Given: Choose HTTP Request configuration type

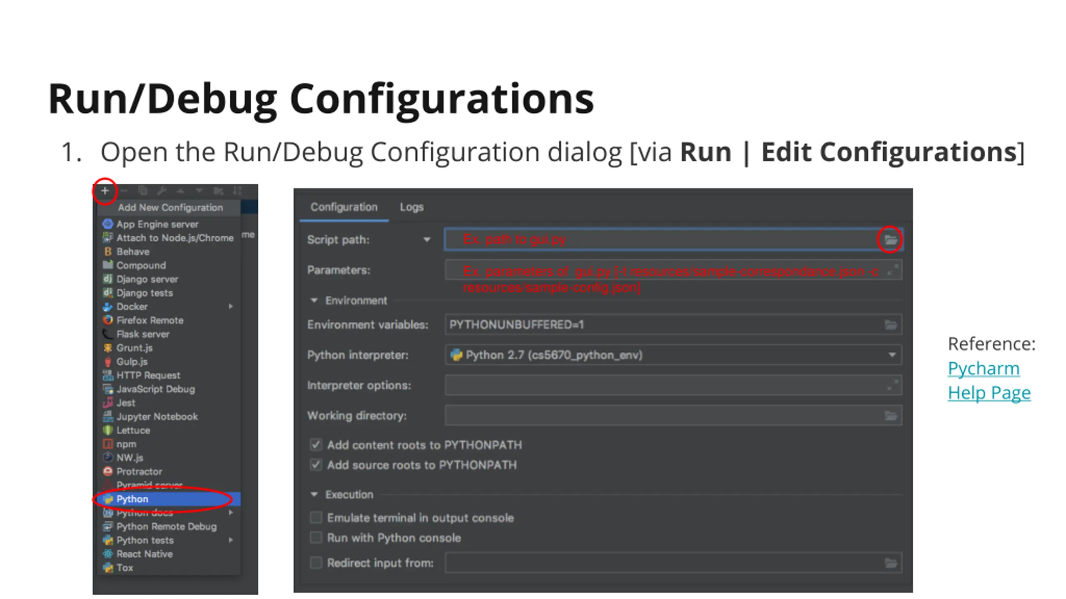Looking at the screenshot, I should [x=169, y=375].
